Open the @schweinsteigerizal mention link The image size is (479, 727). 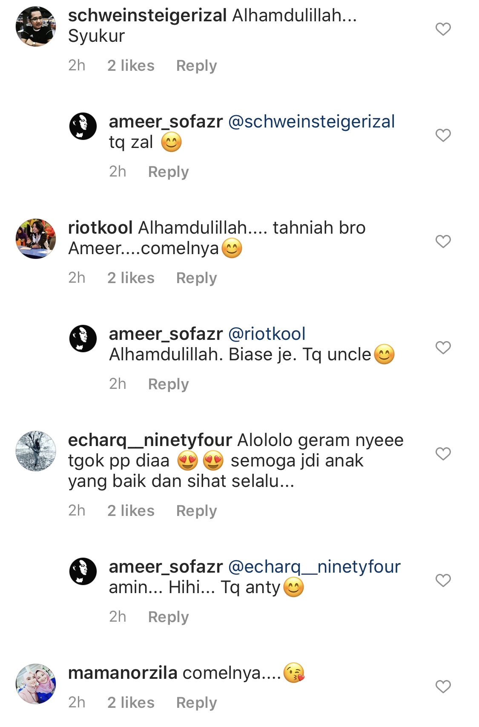click(312, 122)
